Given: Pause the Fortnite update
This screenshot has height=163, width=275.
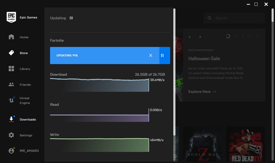Looking at the screenshot, I should coord(162,55).
